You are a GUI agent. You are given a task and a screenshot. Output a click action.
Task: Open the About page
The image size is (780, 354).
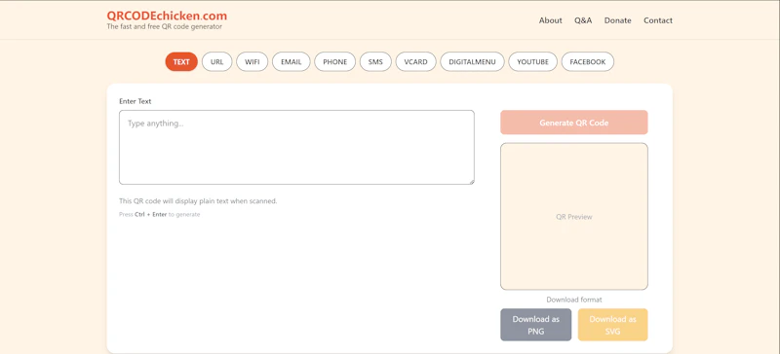550,20
